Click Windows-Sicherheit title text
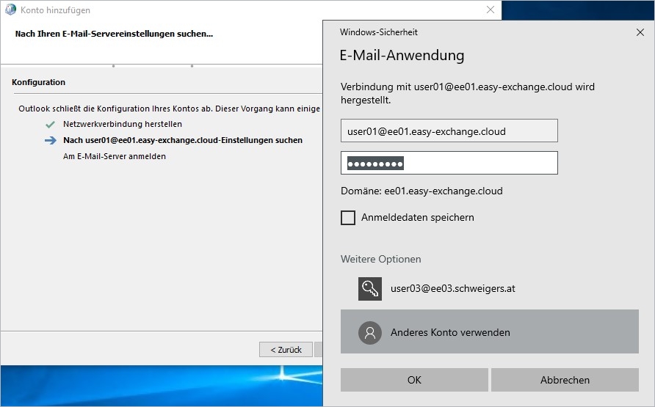655x407 pixels. click(378, 32)
